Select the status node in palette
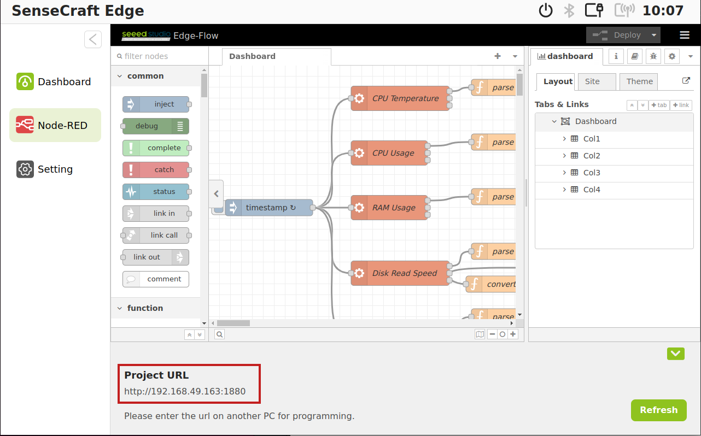Screen dimensions: 701x436 click(x=156, y=192)
